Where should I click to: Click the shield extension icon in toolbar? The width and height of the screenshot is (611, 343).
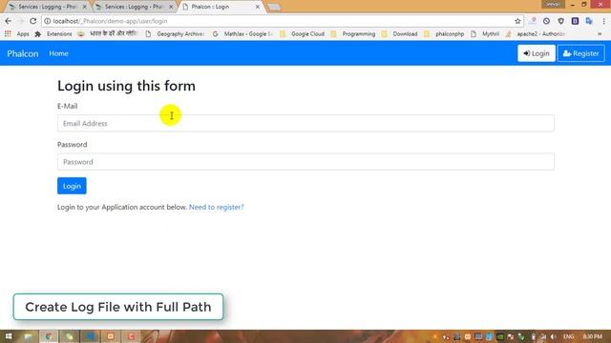click(x=560, y=21)
